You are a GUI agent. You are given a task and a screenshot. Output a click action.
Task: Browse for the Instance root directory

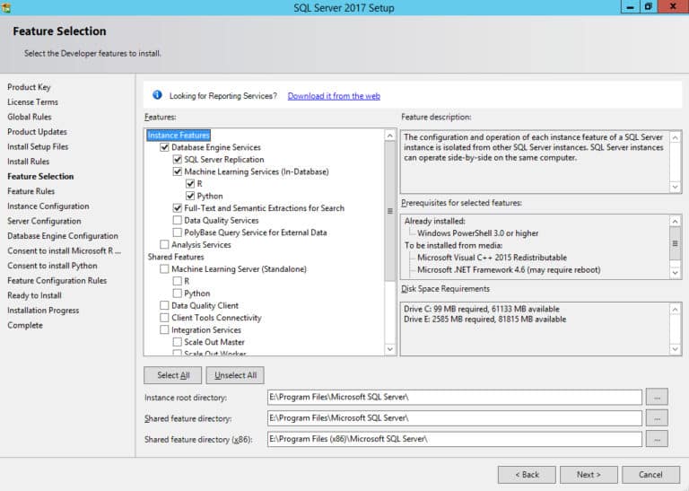tap(657, 397)
